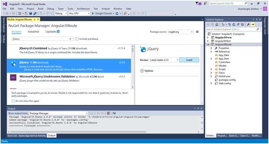Screen dimensions: 269x144
Task: Open the Server Explorer side tab
Action: coord(4,25)
